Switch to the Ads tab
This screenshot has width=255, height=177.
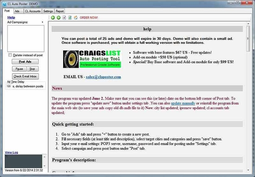(17, 11)
